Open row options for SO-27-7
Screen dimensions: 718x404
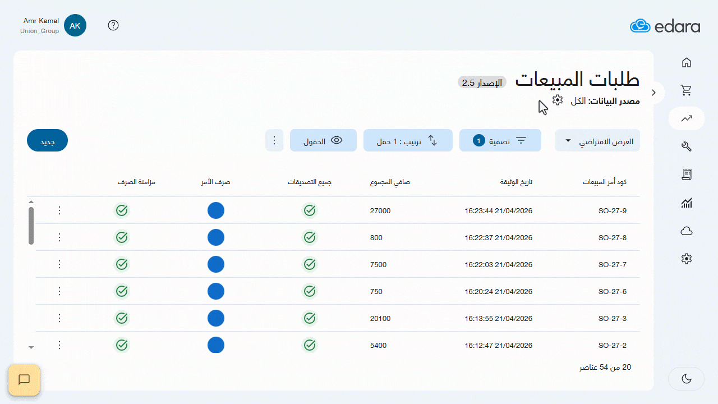tap(60, 264)
